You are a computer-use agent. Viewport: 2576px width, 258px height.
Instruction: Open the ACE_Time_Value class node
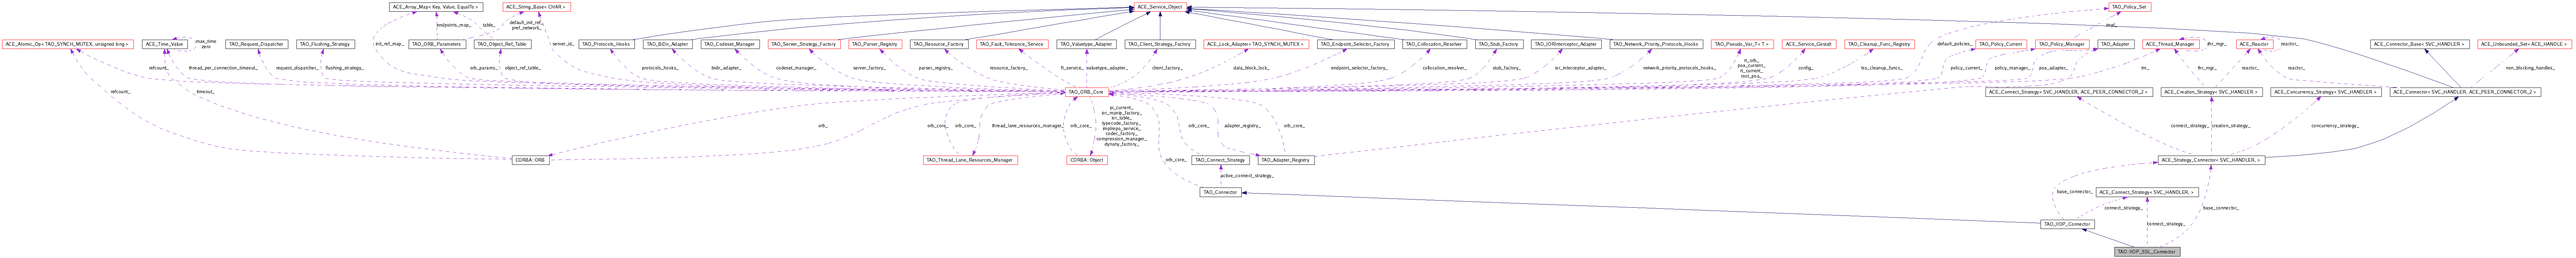click(165, 44)
